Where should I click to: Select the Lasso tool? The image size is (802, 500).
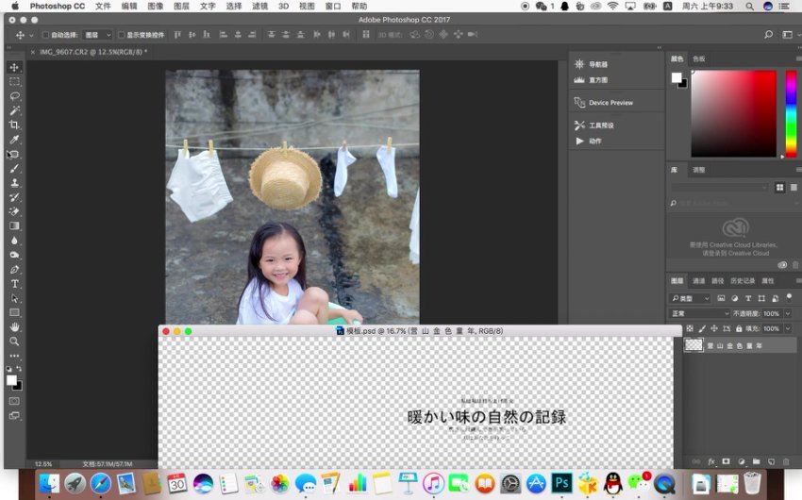(x=14, y=96)
